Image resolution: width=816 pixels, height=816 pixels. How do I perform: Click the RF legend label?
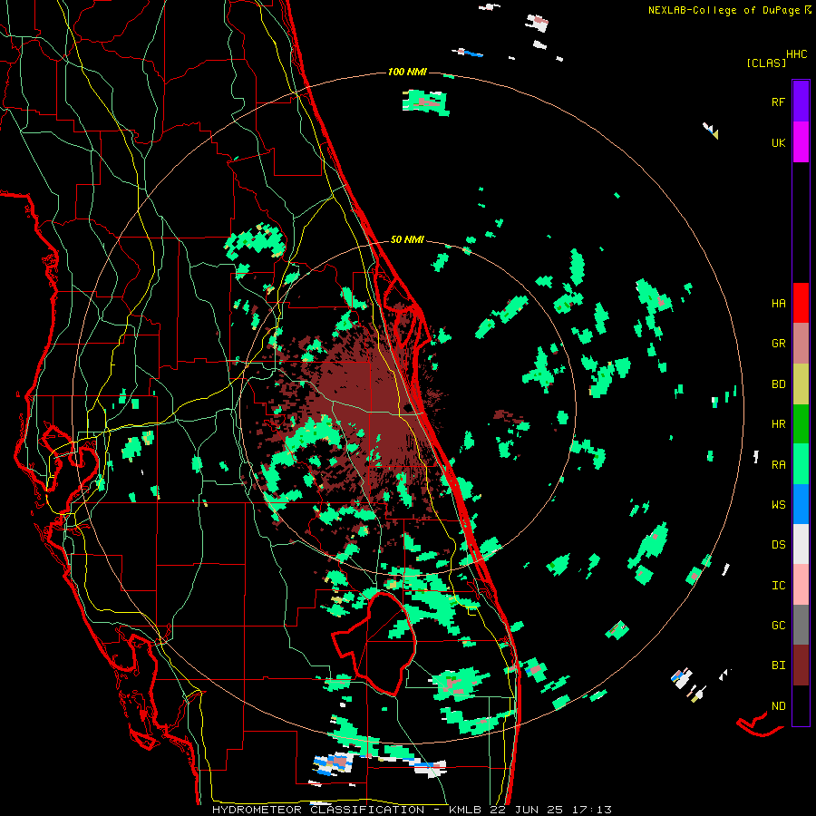pyautogui.click(x=778, y=102)
